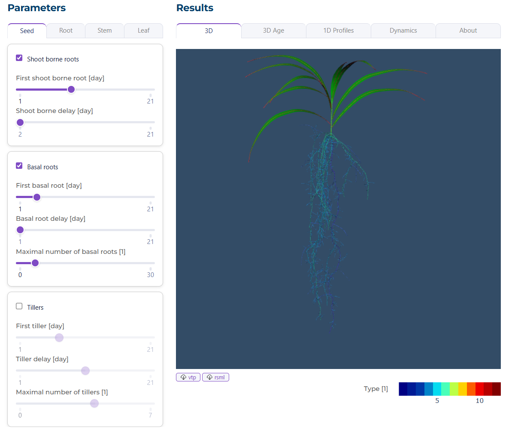
Task: Click Maximal number of basal roots slider handle
Action: (35, 263)
